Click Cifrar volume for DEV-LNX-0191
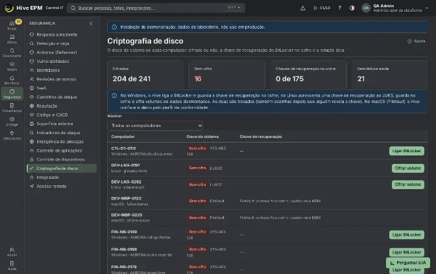 point(408,168)
